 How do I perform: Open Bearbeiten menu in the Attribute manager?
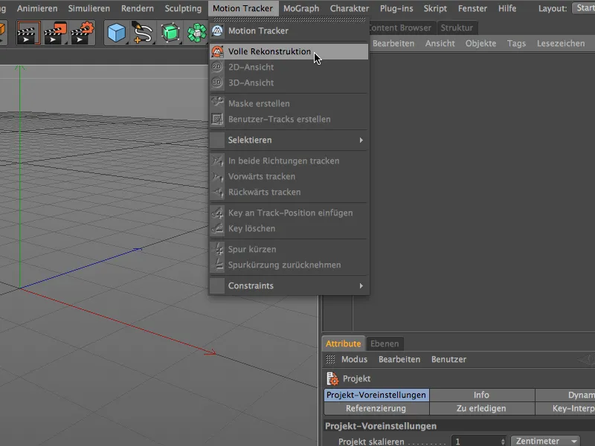click(399, 359)
